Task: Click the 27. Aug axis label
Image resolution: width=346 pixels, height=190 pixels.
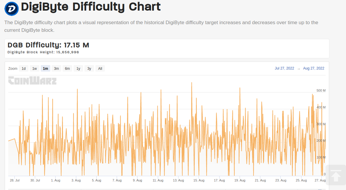Action: coord(320,180)
